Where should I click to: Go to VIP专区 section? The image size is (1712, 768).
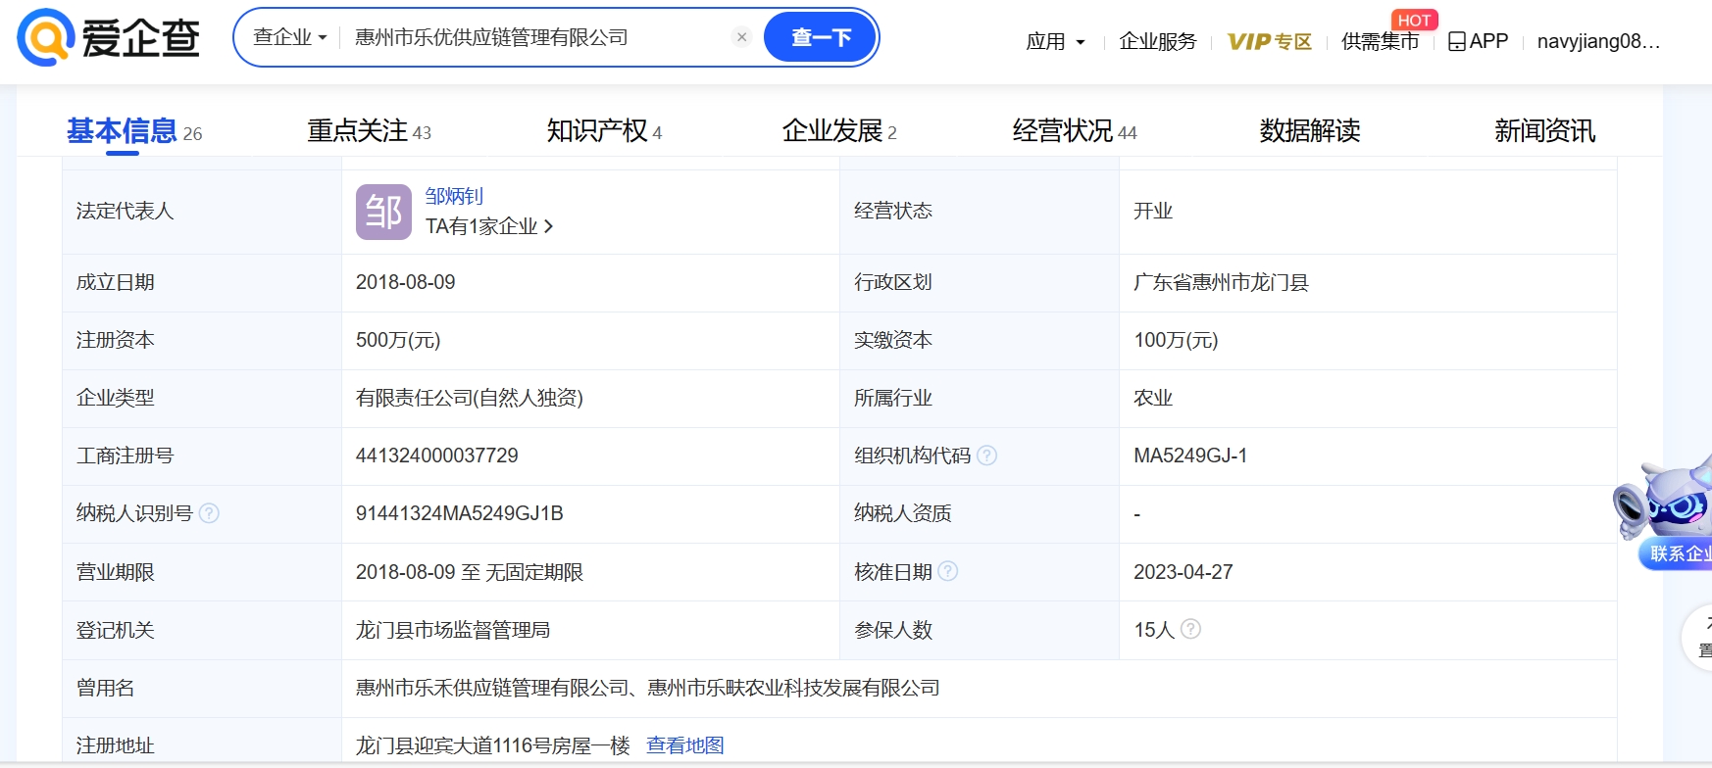(x=1269, y=41)
